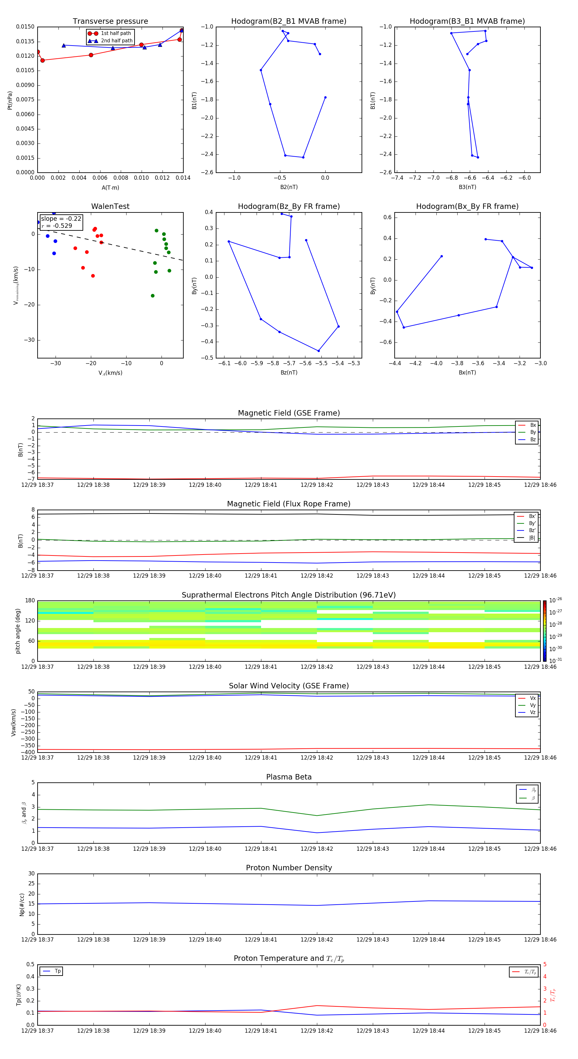Click the lowest green point in WalenTest

pos(153,296)
